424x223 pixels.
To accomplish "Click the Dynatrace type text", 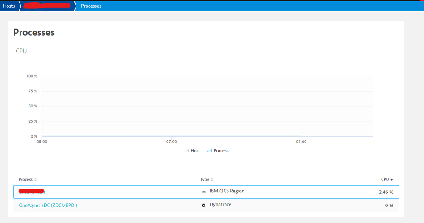I will [220, 205].
